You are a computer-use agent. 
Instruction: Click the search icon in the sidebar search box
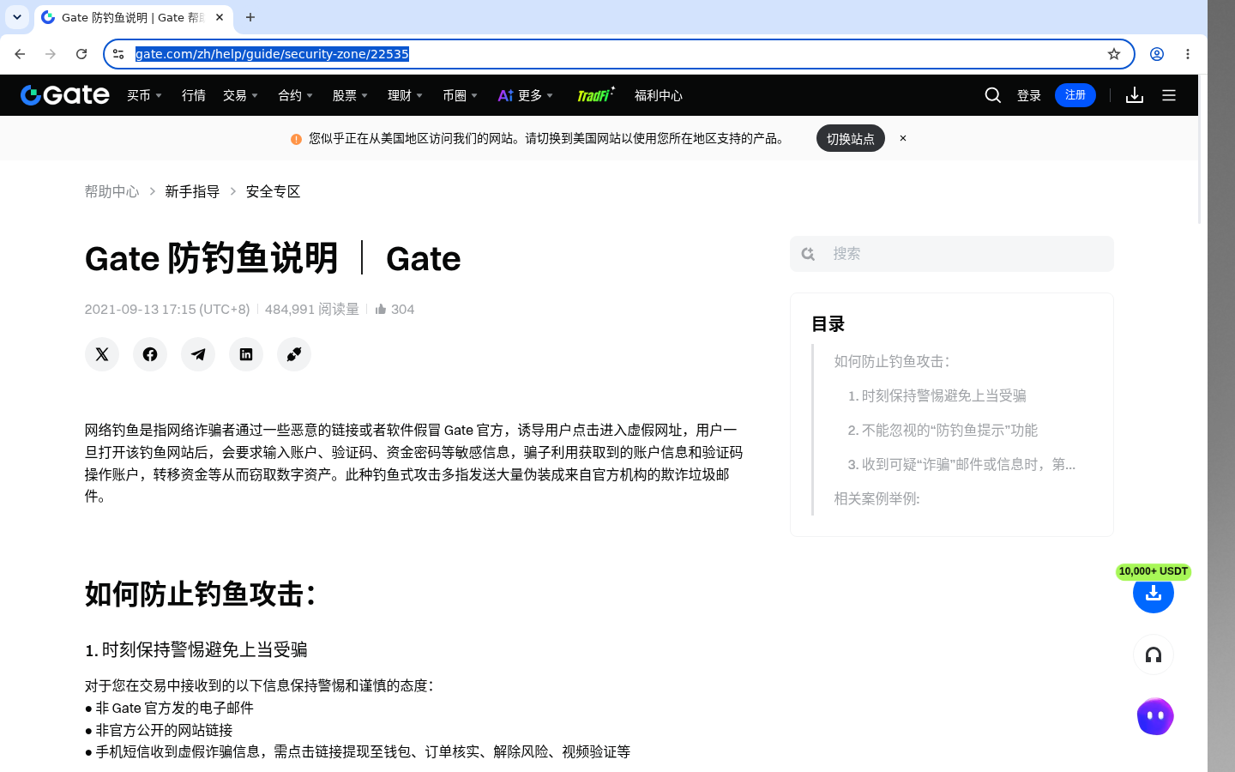click(x=808, y=254)
